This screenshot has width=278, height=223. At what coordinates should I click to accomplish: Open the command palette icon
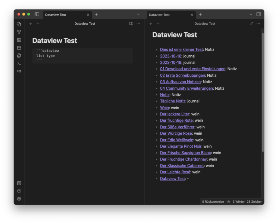coord(19,63)
